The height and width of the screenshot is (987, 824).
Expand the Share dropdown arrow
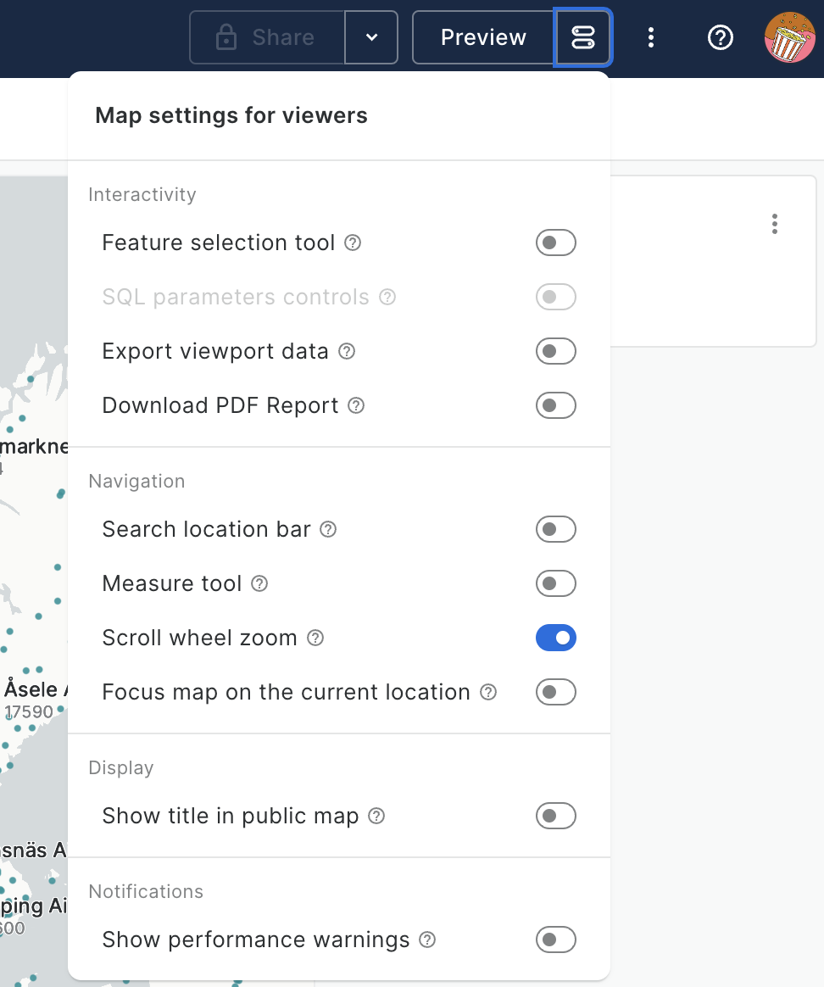point(371,37)
